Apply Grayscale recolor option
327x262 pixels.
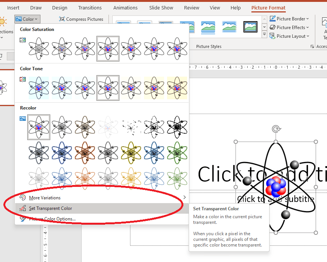62,127
